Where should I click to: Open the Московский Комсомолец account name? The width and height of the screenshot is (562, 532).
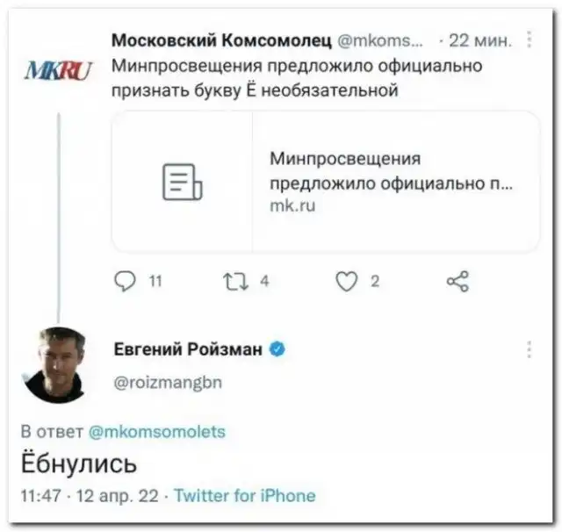click(221, 40)
